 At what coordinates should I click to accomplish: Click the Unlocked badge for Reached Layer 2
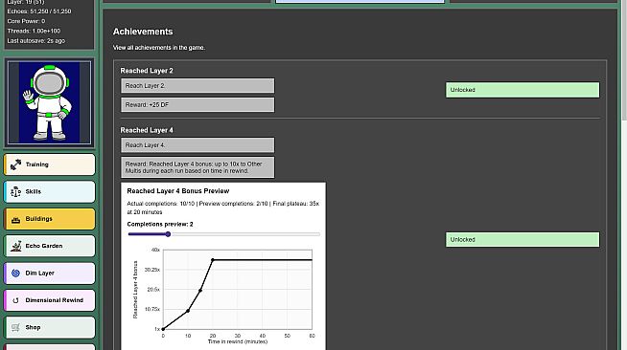(522, 90)
